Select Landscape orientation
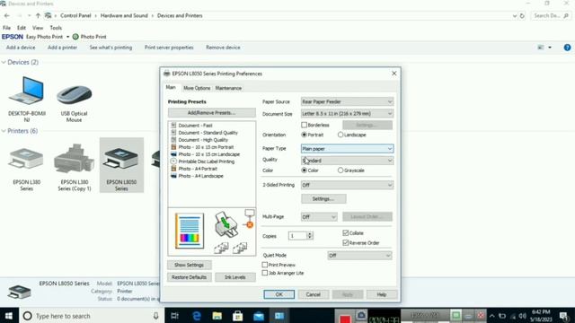The image size is (575, 323). (x=341, y=135)
